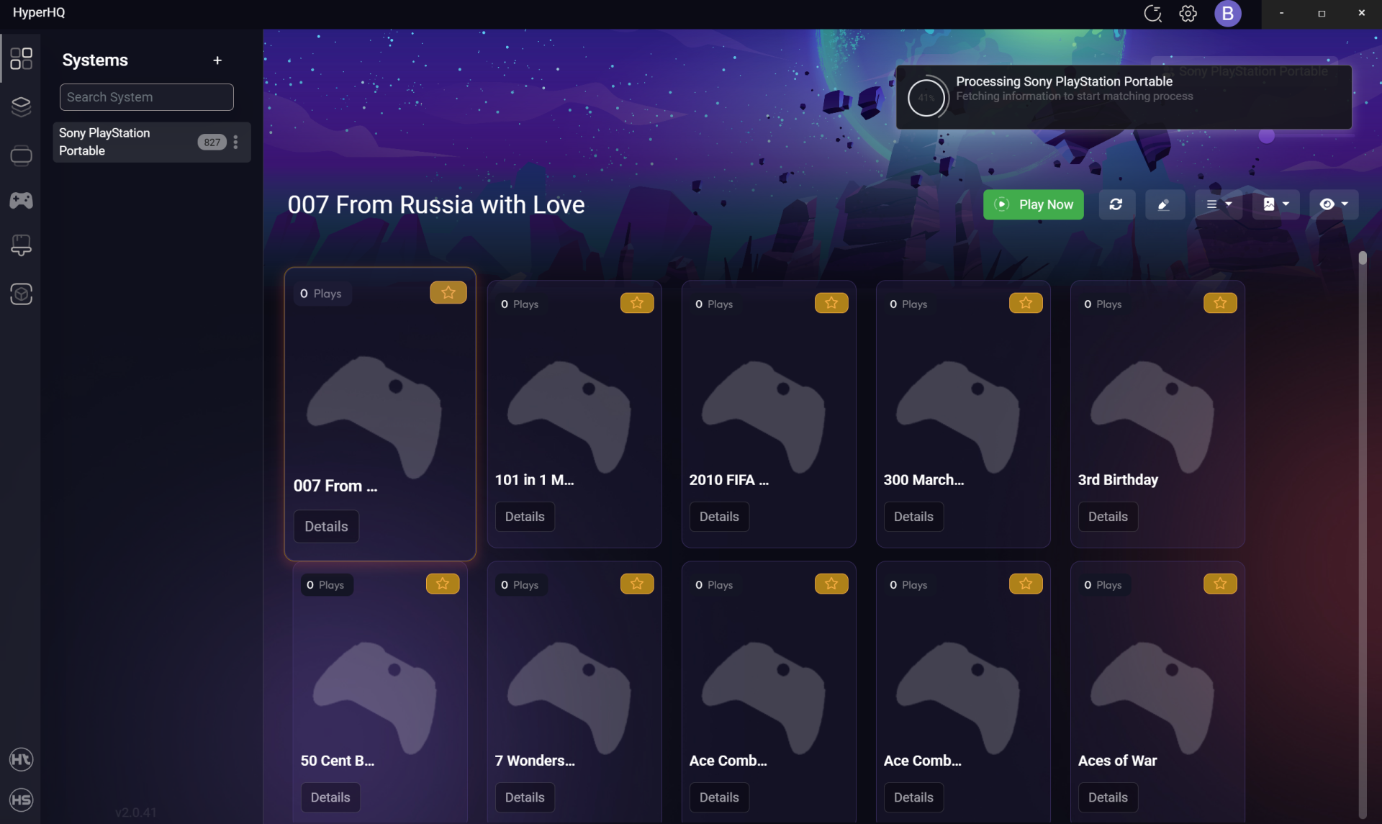Expand the list view dropdown
1382x824 pixels.
(1218, 204)
